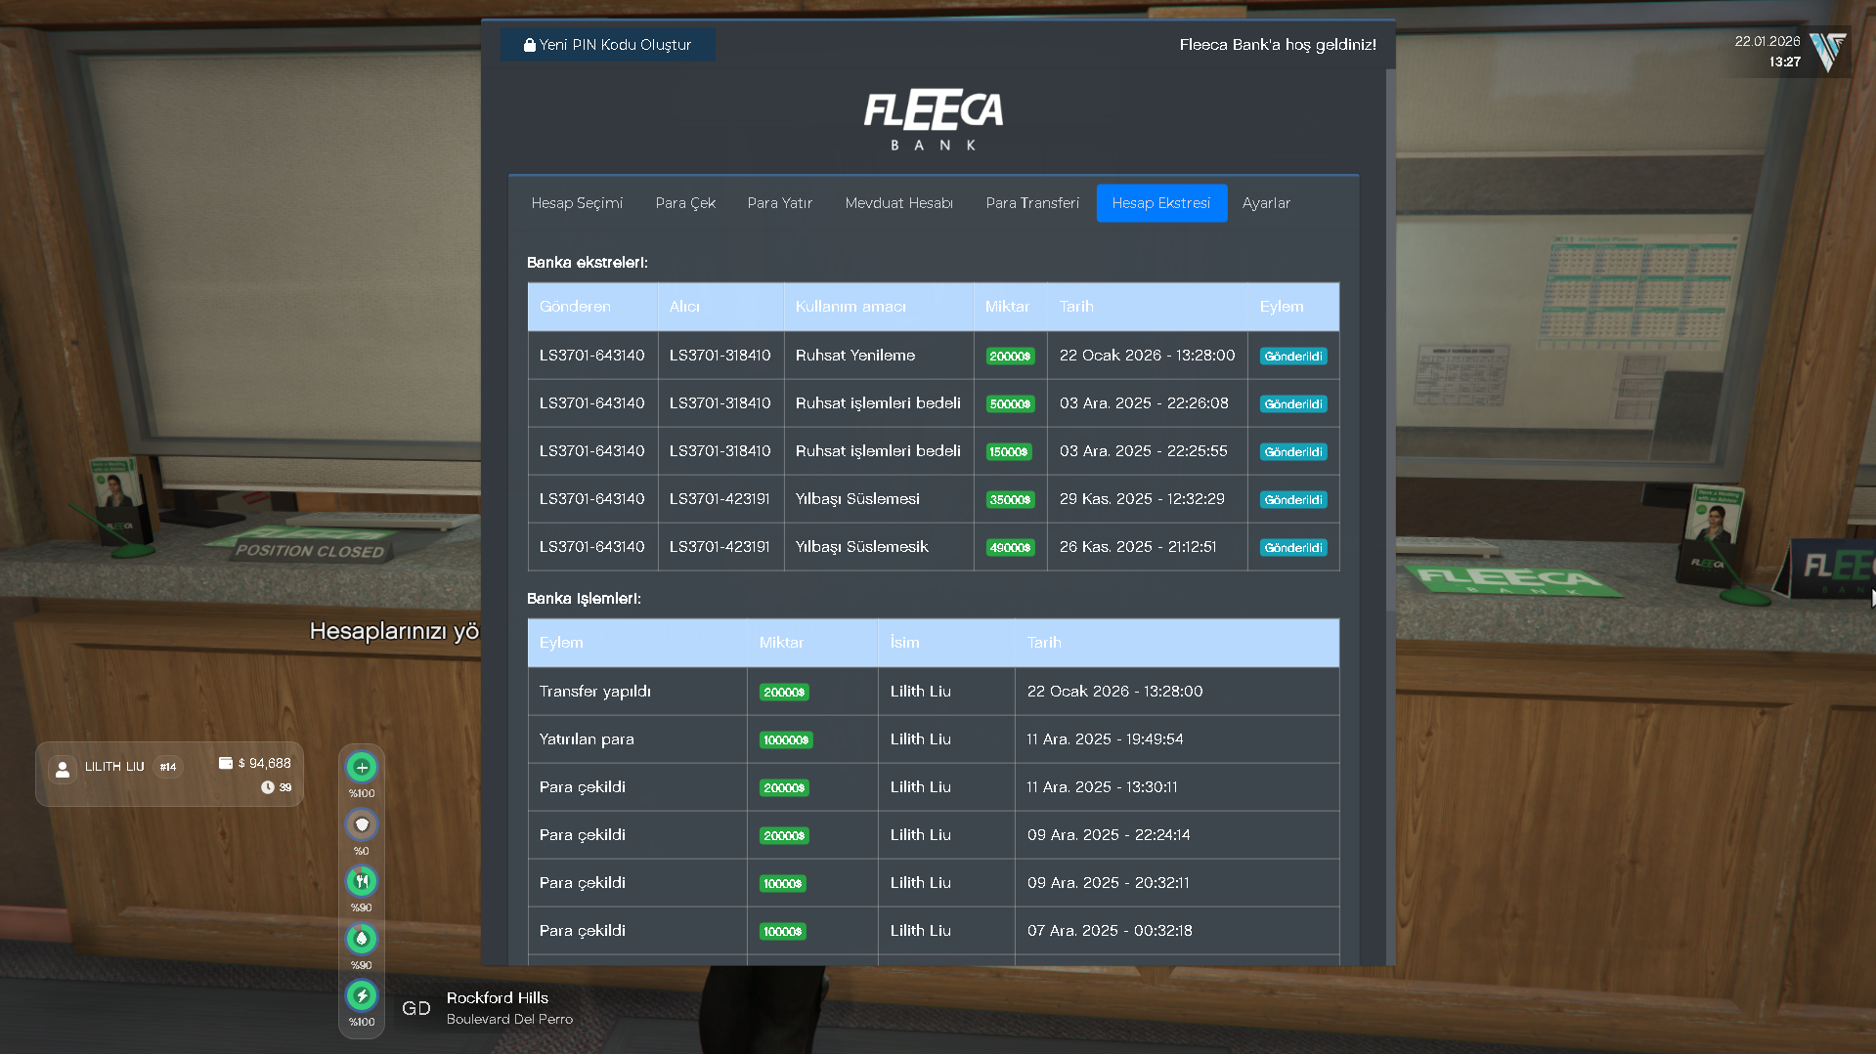Image resolution: width=1876 pixels, height=1054 pixels.
Task: Click the 22.01.2026 date in corner
Action: [x=1767, y=41]
